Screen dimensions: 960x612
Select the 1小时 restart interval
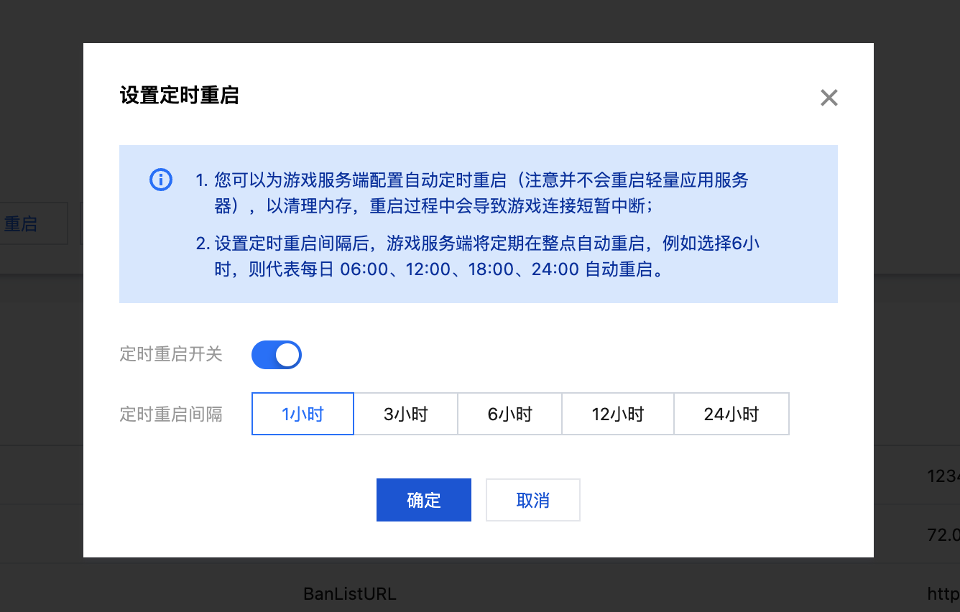(x=302, y=414)
